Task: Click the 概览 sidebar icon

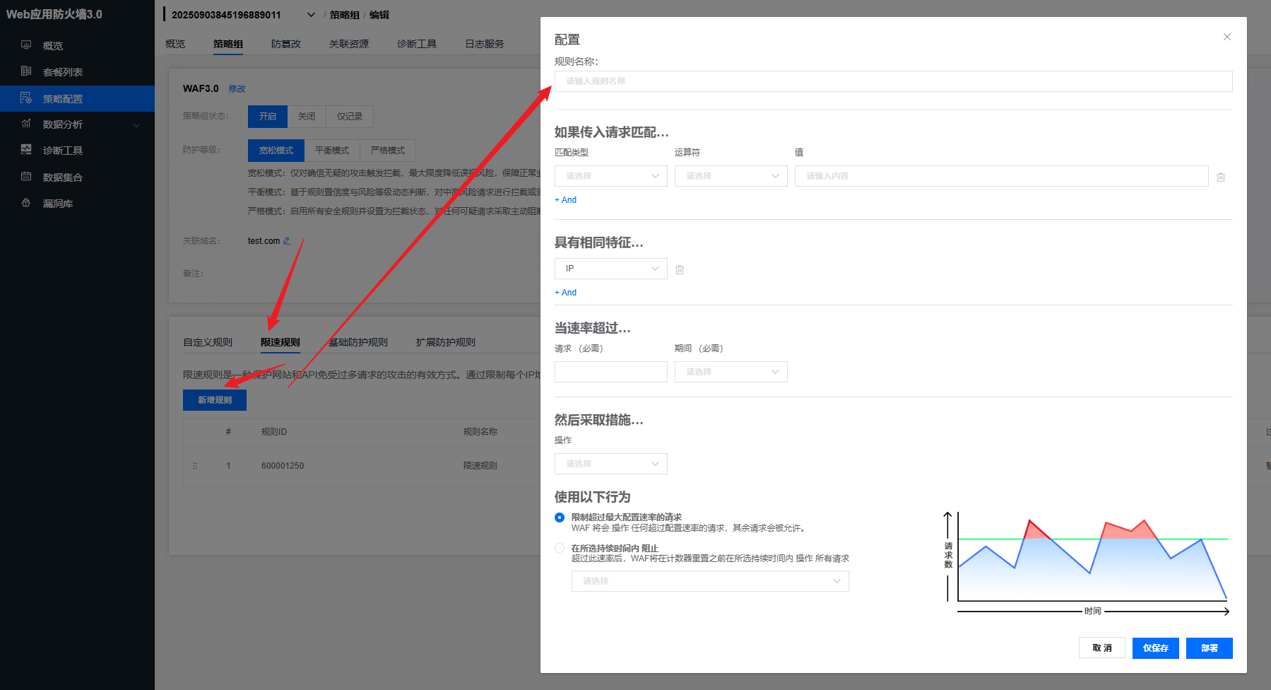Action: [26, 45]
